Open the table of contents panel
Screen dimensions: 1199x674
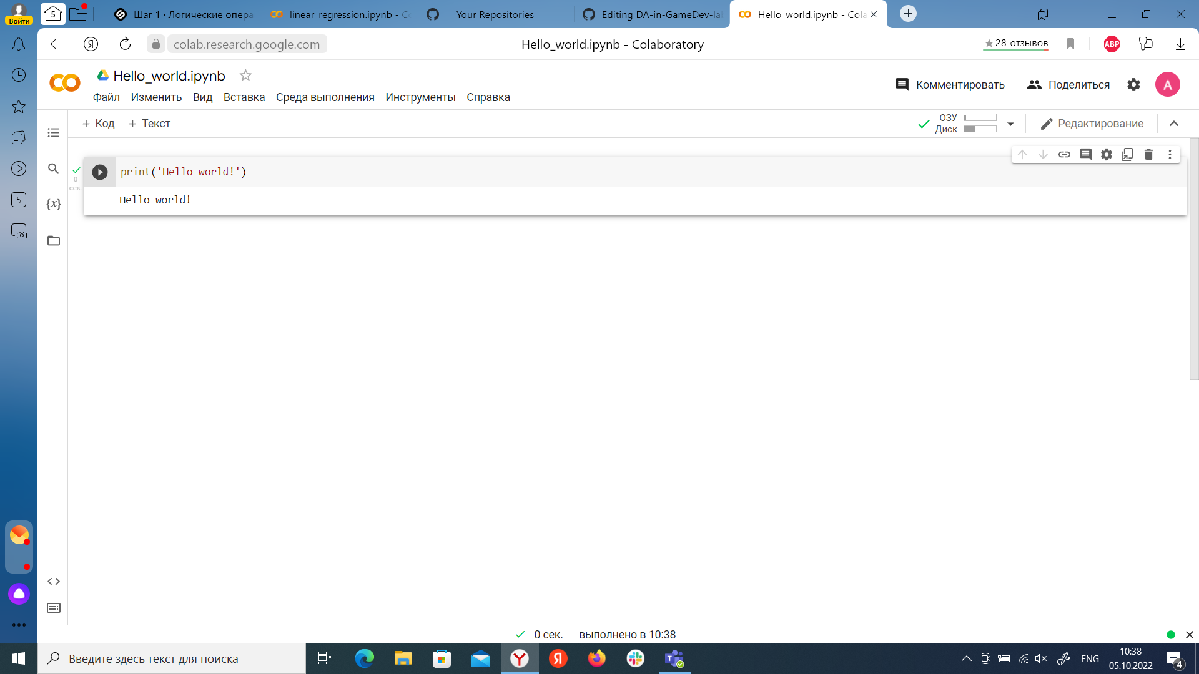(x=54, y=132)
